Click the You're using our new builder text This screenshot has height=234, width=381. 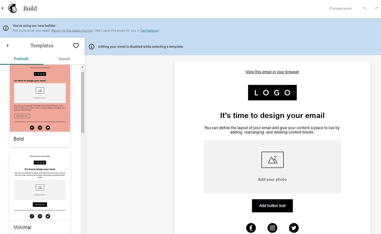coord(34,25)
